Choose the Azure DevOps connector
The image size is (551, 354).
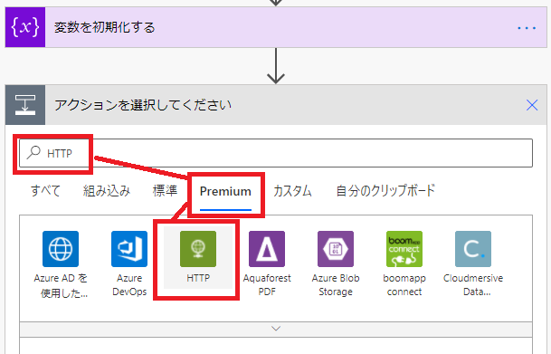[129, 249]
